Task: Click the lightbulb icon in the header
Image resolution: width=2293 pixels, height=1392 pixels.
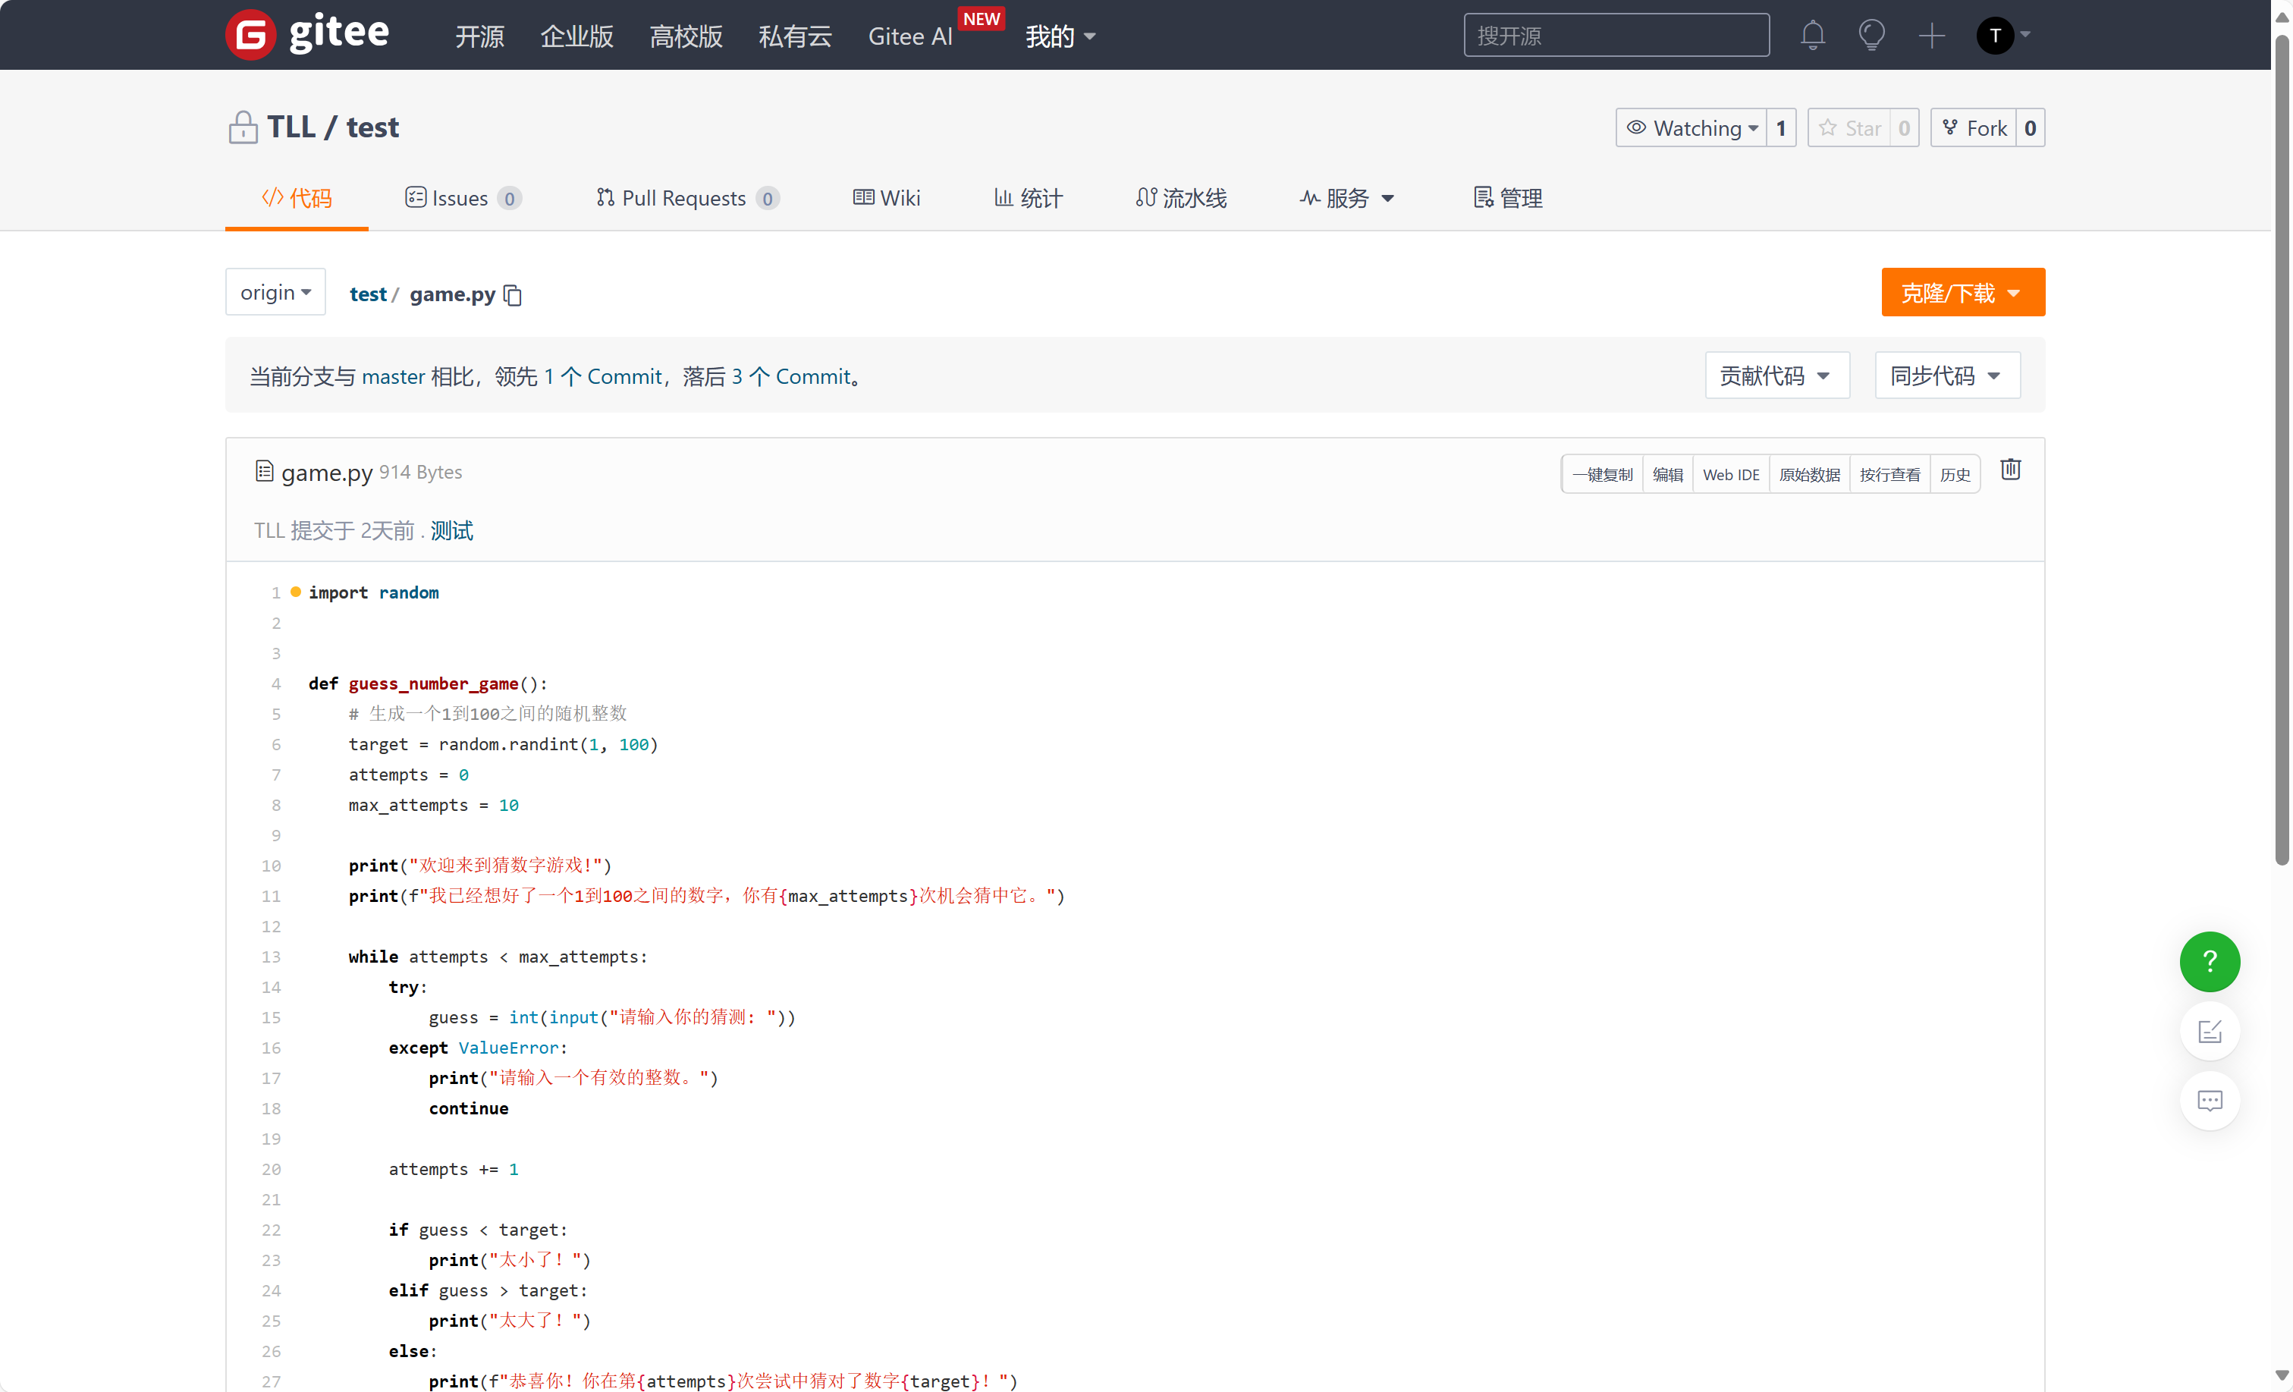Action: (x=1871, y=36)
